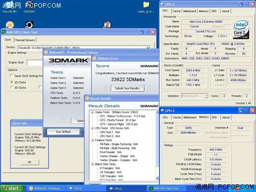Click Memory Size value 2048 MBytes
Viewport: 256px width, 192px height.
click(188, 133)
